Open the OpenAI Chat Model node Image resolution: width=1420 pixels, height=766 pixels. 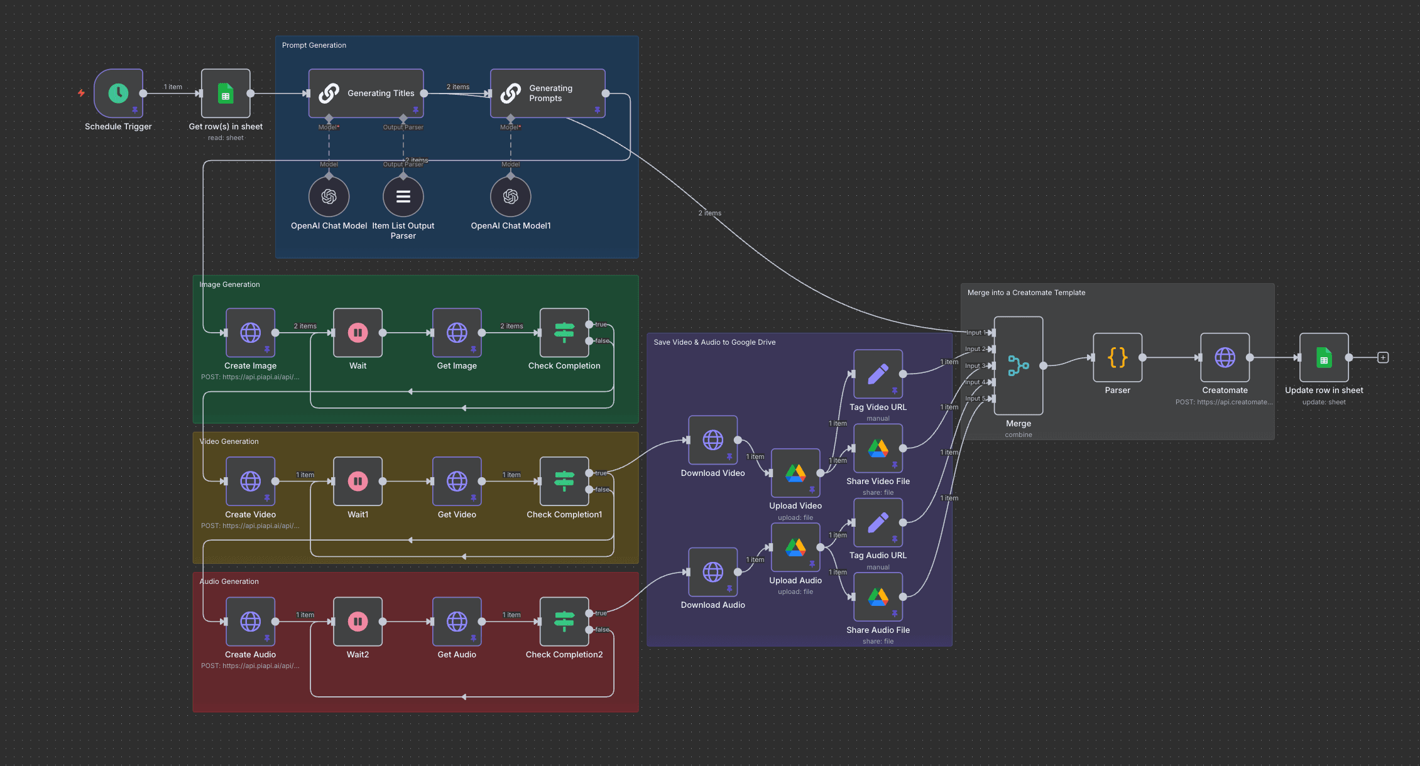[x=329, y=197]
